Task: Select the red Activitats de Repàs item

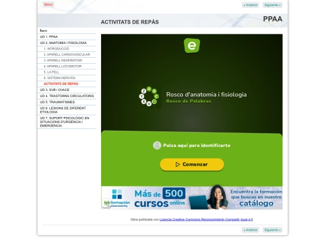Action: click(x=67, y=84)
